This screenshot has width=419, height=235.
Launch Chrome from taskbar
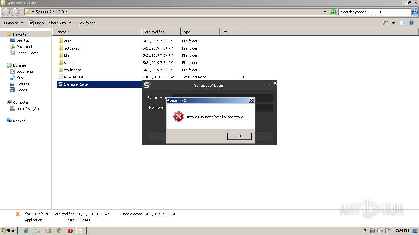[x=59, y=231]
